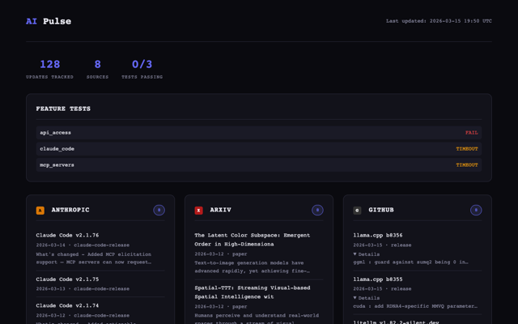The width and height of the screenshot is (518, 324).
Task: Collapse Details under llama.cpp b8355
Action: (367, 298)
